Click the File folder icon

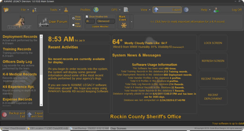6,10
